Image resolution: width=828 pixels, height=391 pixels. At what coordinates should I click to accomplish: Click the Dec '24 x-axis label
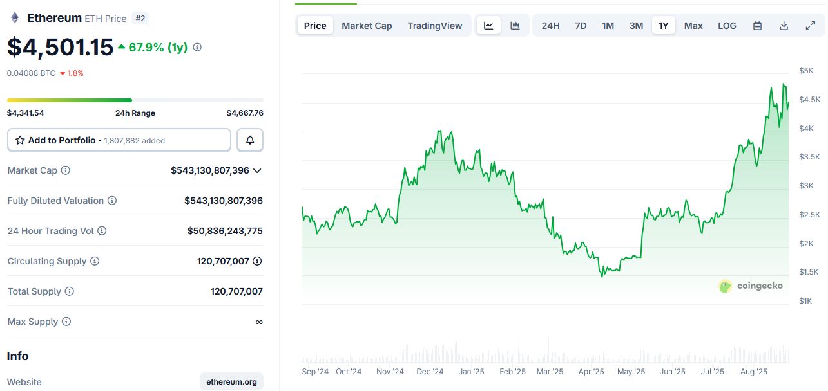pos(430,372)
